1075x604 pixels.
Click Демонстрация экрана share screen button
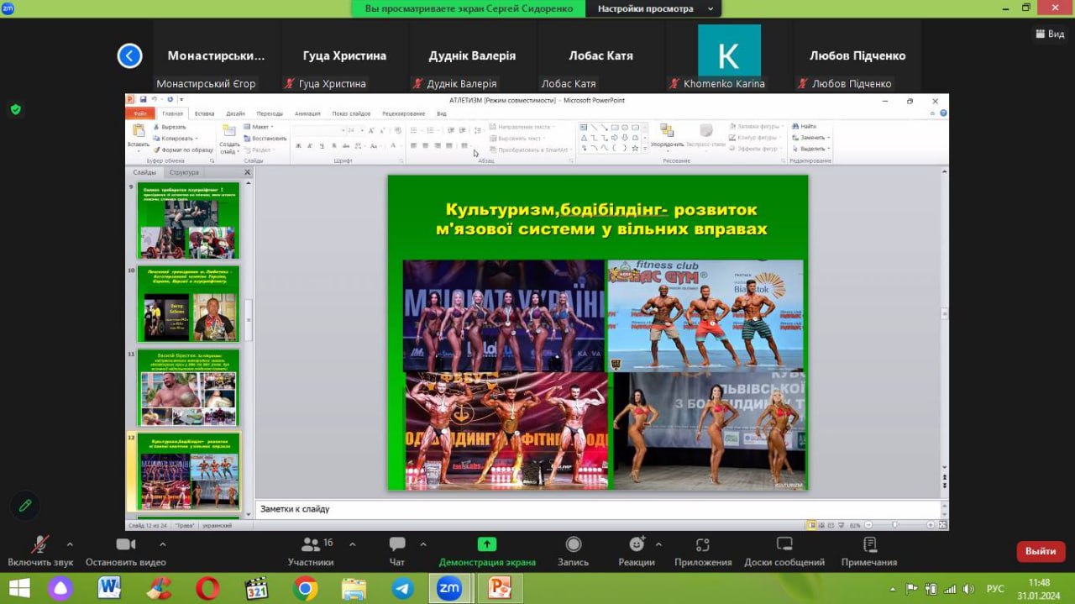click(487, 551)
